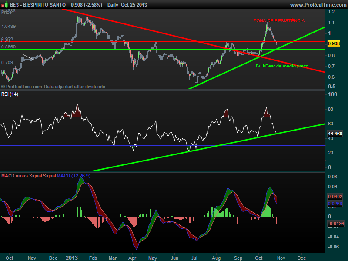Click the histogram value tag -0.0136
Viewport: 348px width, 261px height.
336,224
